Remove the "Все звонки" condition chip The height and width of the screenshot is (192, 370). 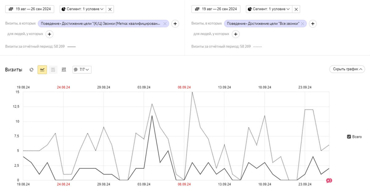coord(302,23)
